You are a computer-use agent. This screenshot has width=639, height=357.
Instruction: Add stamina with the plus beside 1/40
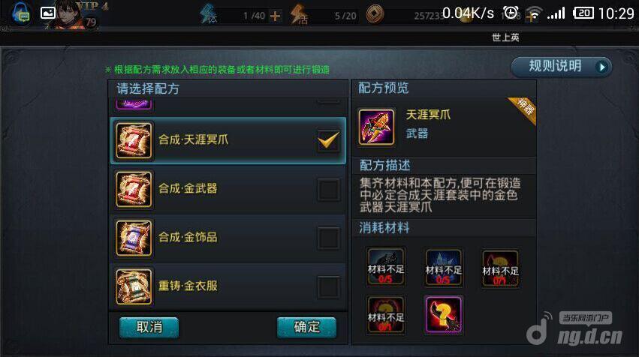point(276,16)
